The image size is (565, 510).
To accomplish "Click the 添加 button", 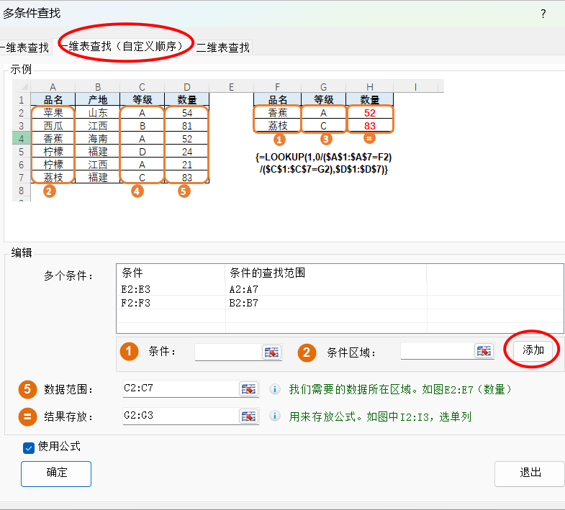I will [x=533, y=350].
